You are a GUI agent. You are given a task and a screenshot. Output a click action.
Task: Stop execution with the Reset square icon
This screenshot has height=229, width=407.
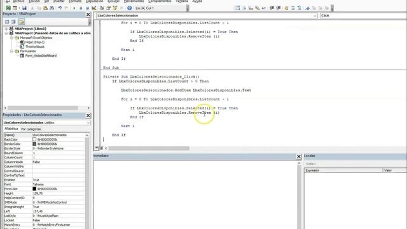[x=87, y=8]
